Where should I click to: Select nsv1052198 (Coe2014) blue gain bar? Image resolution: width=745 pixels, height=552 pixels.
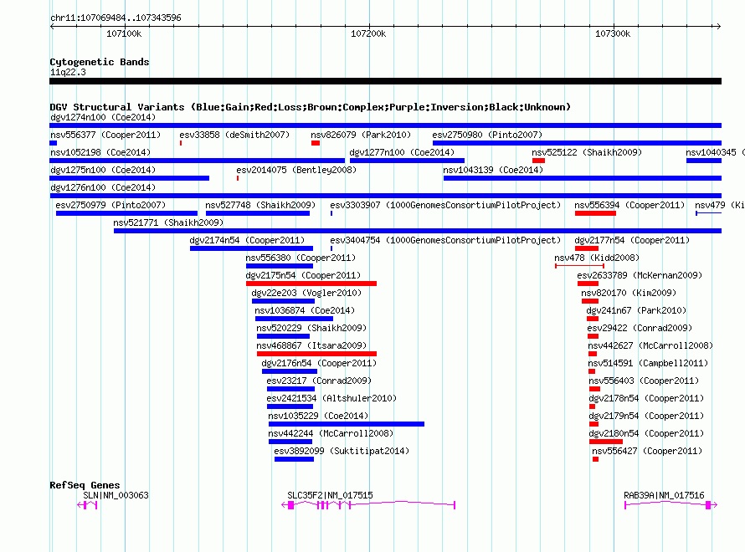click(198, 161)
